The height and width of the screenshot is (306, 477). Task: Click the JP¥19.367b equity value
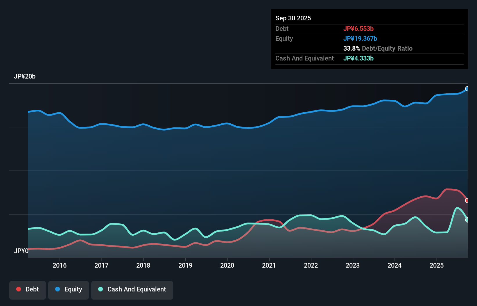pos(360,38)
